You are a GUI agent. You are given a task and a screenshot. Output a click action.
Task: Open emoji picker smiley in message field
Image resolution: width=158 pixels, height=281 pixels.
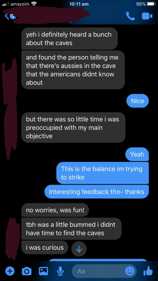(x=129, y=271)
